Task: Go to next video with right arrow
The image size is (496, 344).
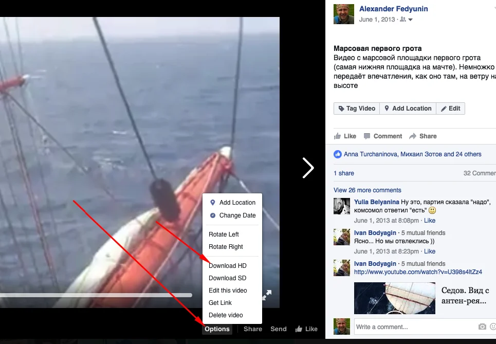Action: pyautogui.click(x=308, y=168)
